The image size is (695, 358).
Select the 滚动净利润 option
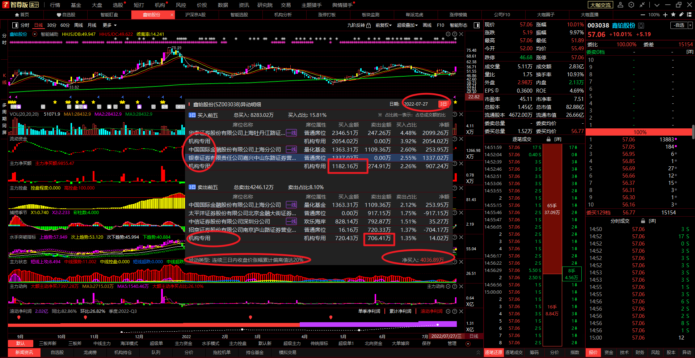click(x=431, y=311)
